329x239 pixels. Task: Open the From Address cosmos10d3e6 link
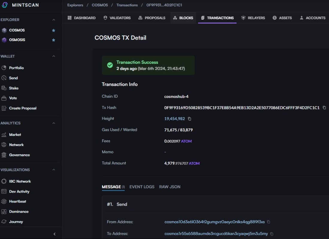coord(214,222)
